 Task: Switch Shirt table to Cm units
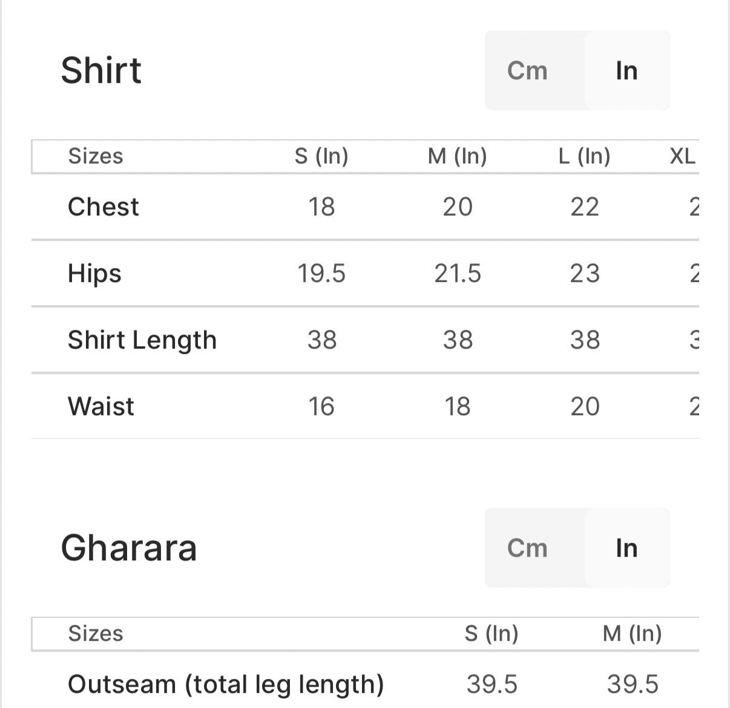pyautogui.click(x=527, y=71)
